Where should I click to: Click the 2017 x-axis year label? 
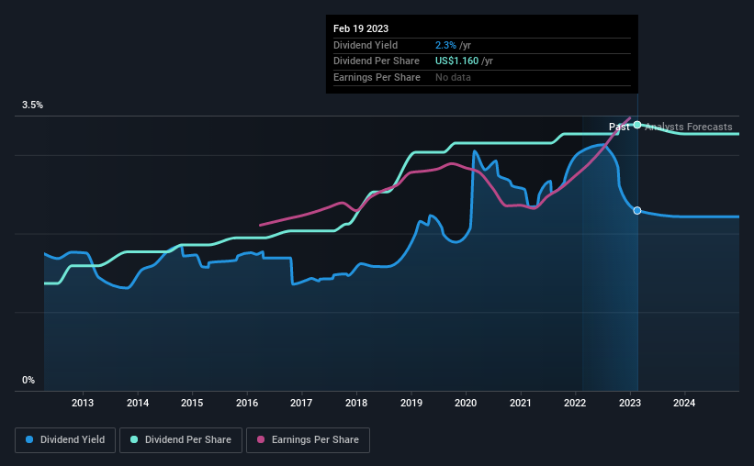(301, 403)
